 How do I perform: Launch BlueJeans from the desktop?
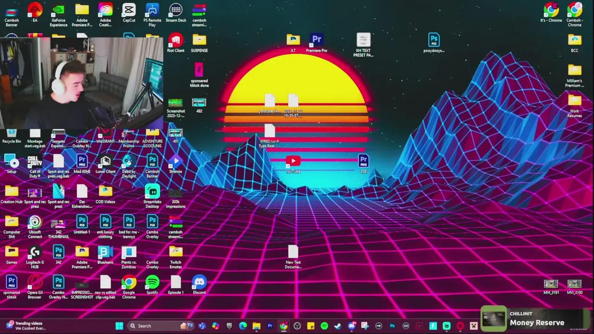pos(105,255)
